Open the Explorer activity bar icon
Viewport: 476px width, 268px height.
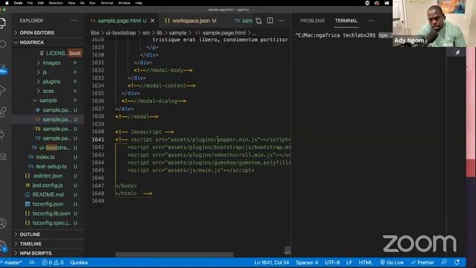[2, 23]
